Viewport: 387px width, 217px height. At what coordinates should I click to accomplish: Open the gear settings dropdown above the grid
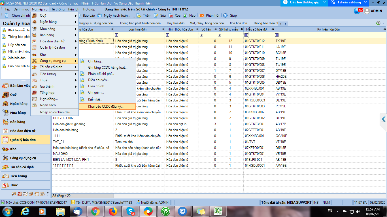(380, 23)
